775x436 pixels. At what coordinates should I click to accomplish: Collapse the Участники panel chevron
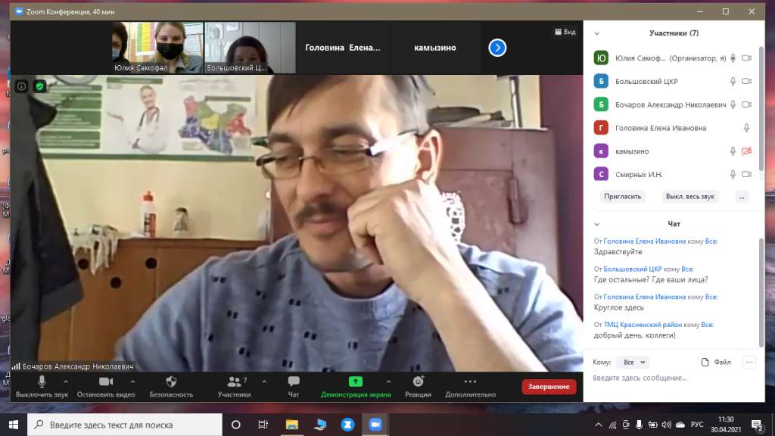point(597,33)
